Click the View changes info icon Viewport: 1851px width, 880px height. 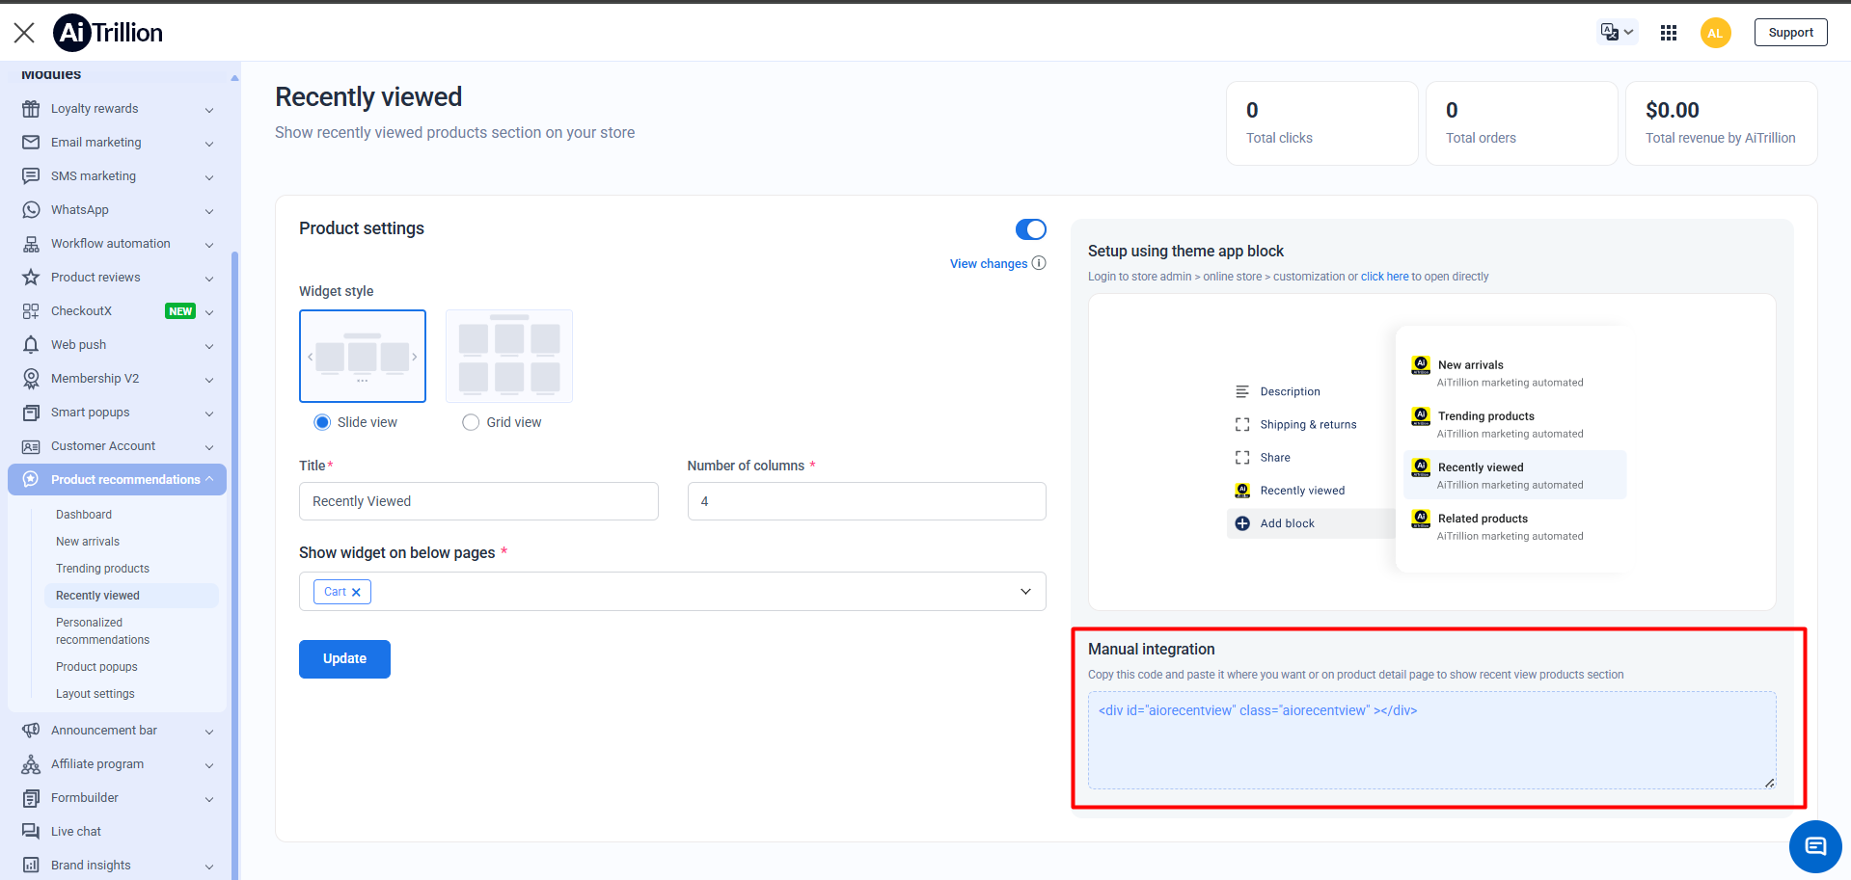pyautogui.click(x=1039, y=263)
